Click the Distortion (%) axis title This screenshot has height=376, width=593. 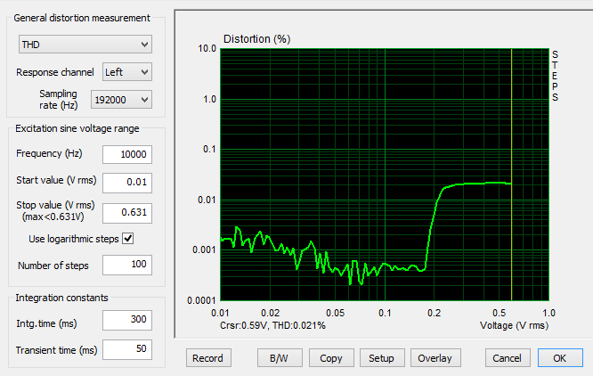coord(256,39)
